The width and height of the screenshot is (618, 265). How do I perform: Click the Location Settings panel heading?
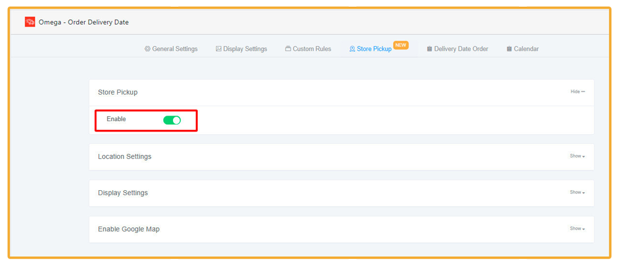click(125, 157)
